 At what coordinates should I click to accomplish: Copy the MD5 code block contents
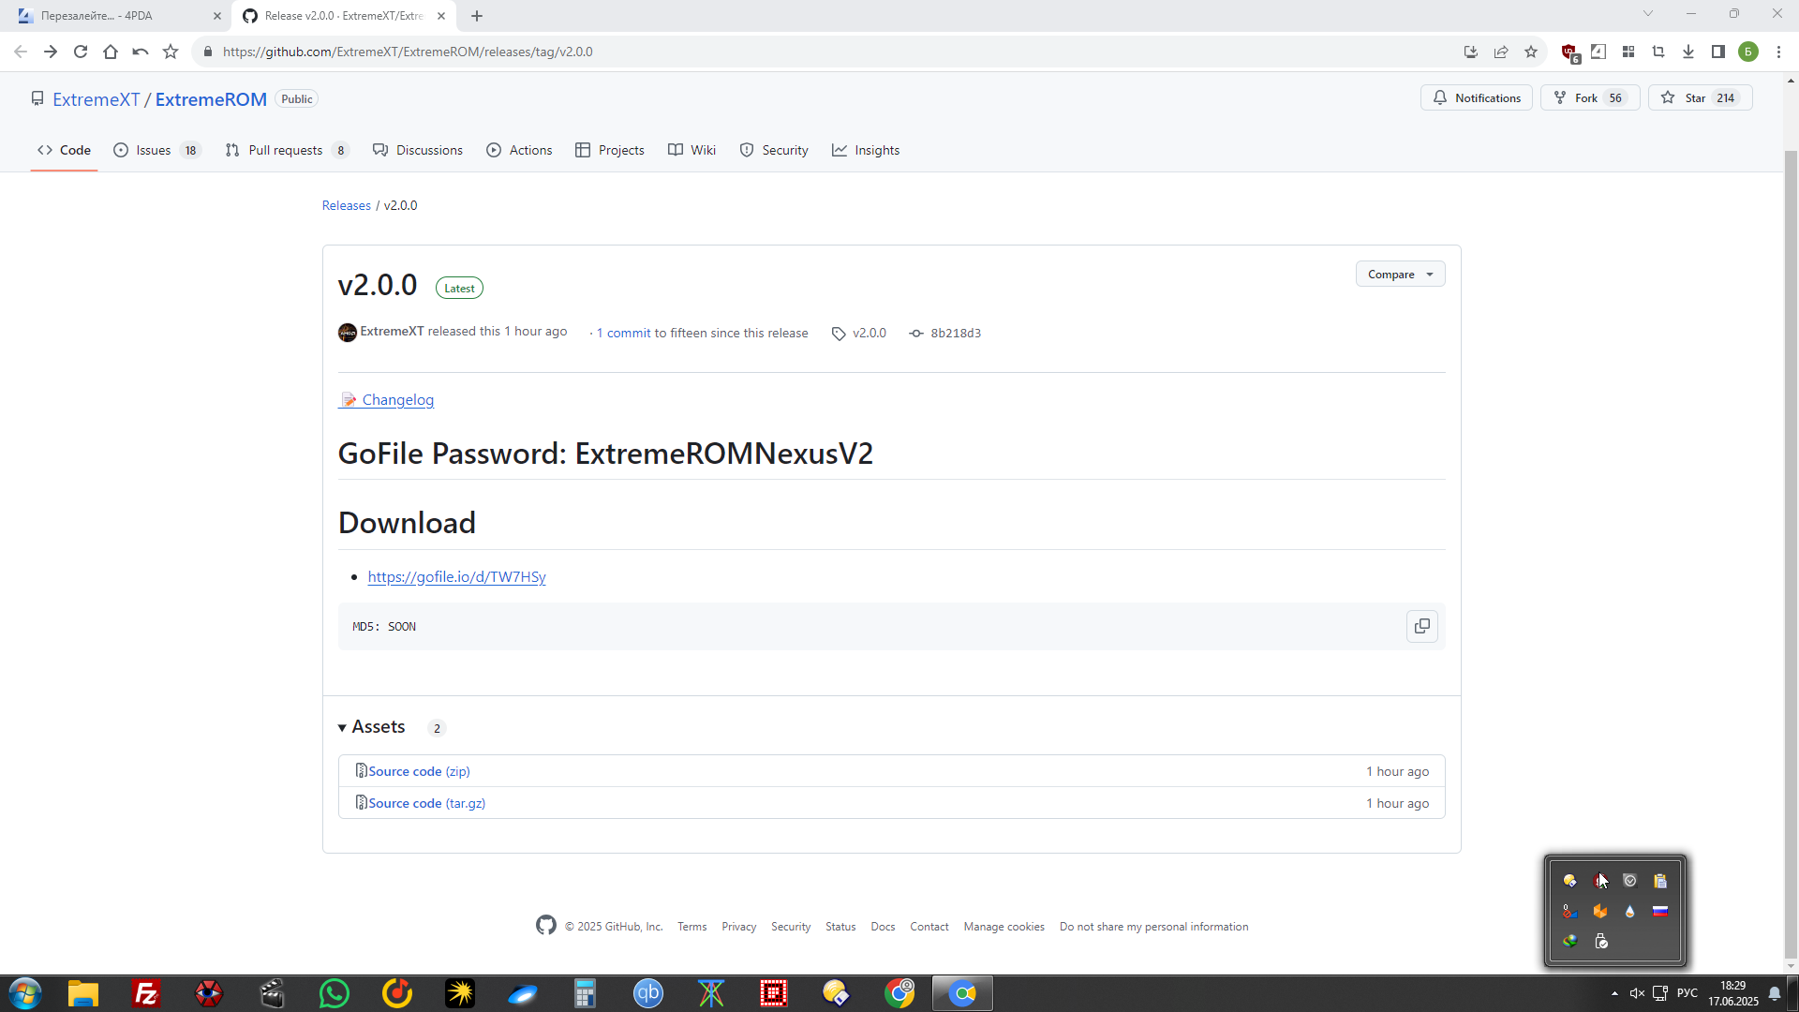coord(1421,626)
